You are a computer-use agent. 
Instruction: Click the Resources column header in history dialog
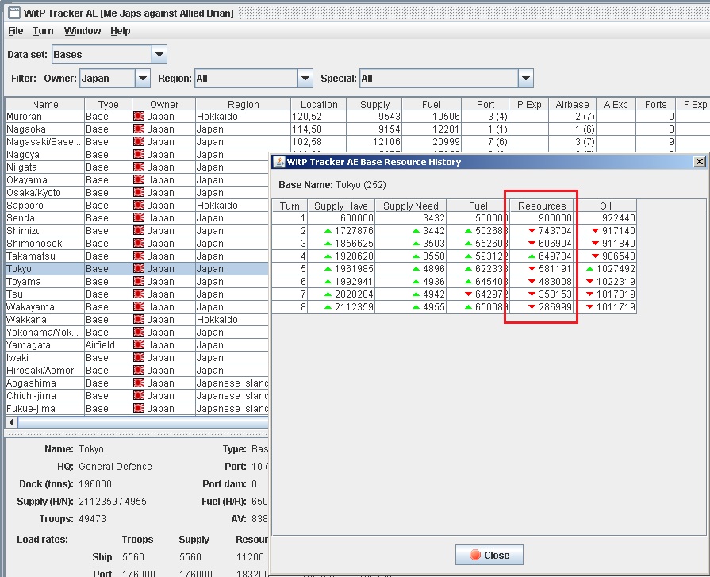542,206
